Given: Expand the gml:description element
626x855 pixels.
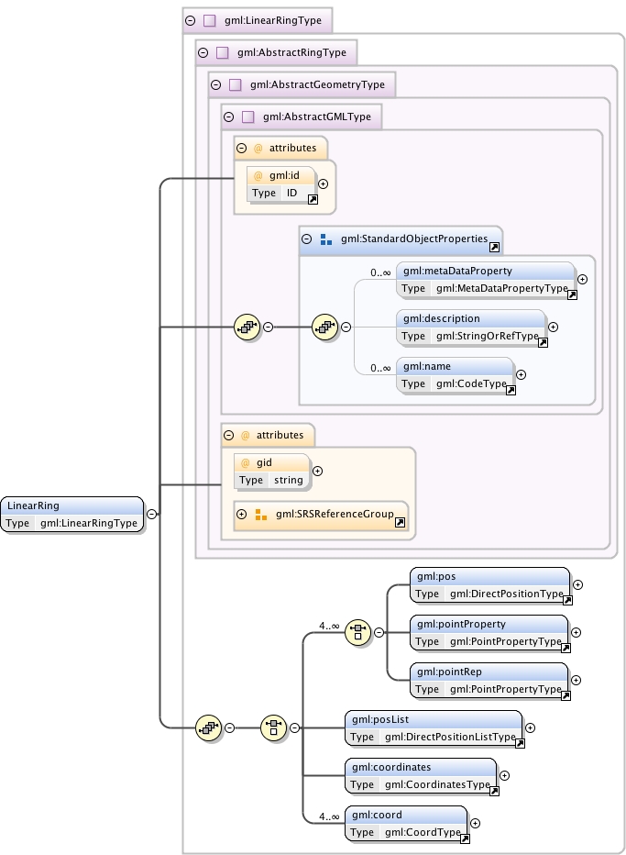Looking at the screenshot, I should click(553, 328).
